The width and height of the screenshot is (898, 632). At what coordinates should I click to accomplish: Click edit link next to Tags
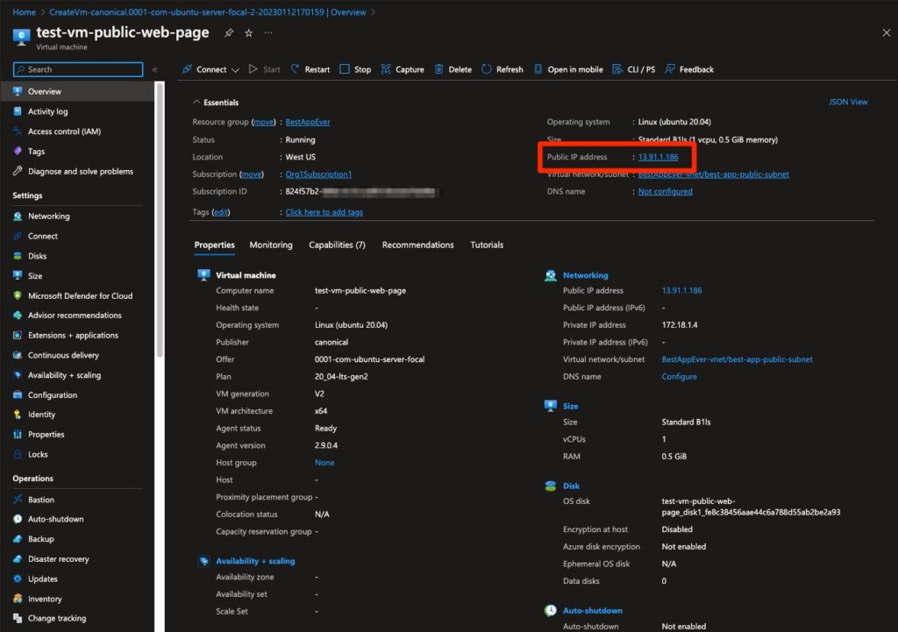coord(220,212)
